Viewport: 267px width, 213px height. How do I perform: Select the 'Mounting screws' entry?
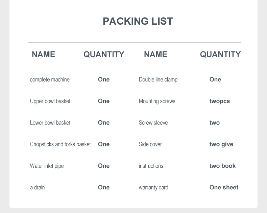[157, 101]
